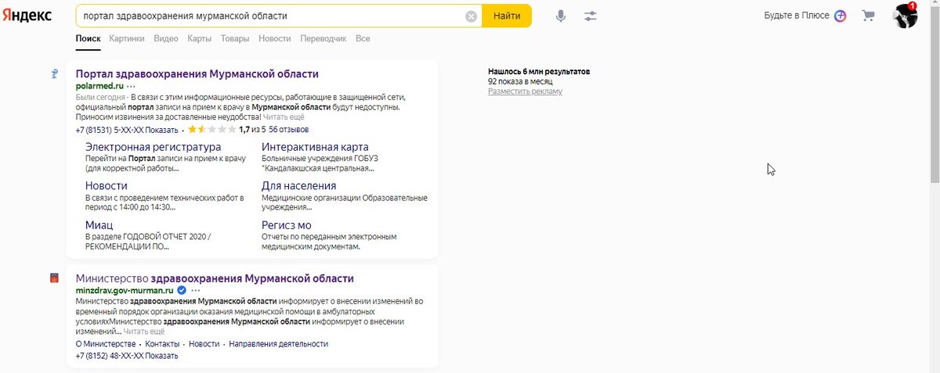Switch to the Новости tab
The width and height of the screenshot is (940, 373).
(x=274, y=38)
